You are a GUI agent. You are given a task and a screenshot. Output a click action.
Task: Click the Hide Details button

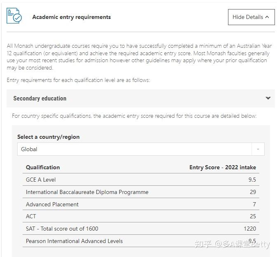[x=251, y=17]
